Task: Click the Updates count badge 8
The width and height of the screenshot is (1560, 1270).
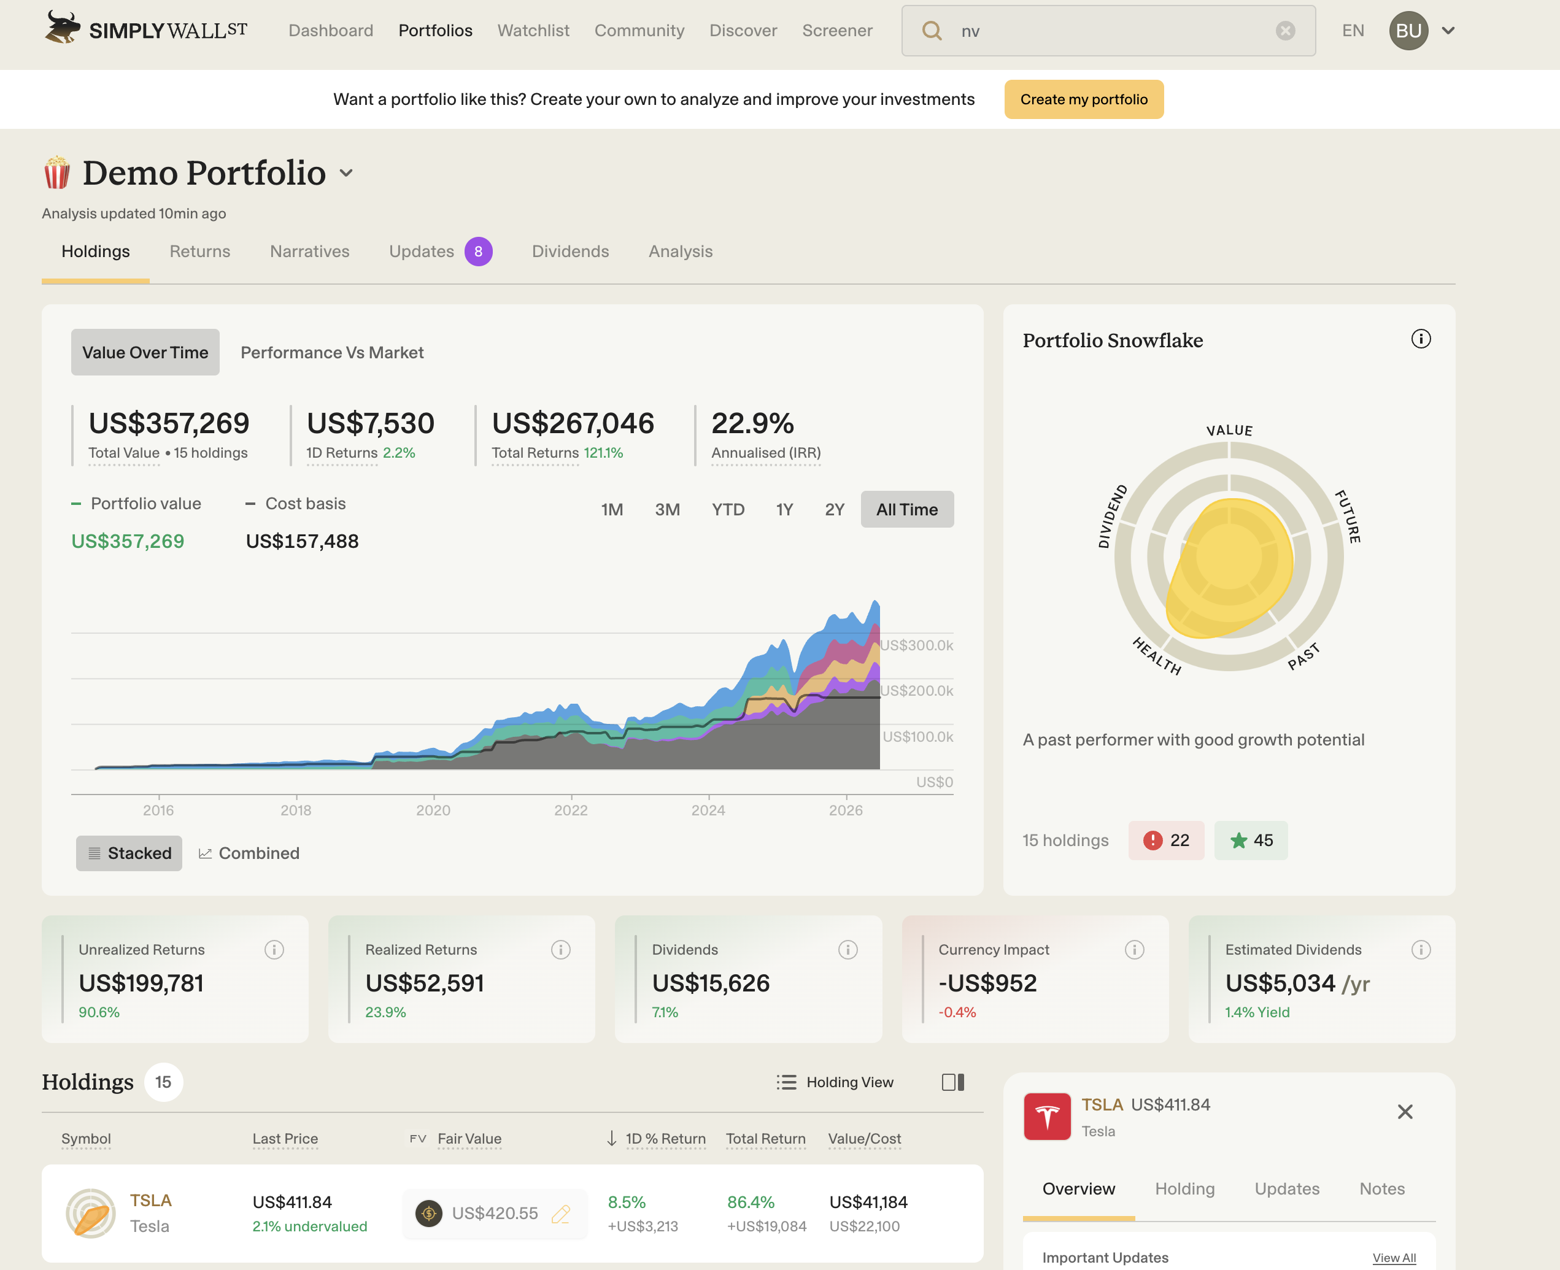Action: (478, 252)
